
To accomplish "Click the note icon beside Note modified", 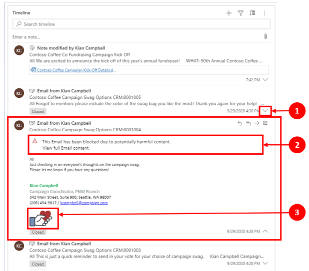I will pyautogui.click(x=32, y=47).
